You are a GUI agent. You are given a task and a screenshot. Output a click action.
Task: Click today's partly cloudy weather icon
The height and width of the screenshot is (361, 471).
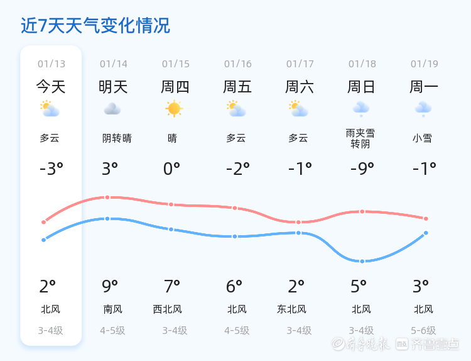[x=50, y=109]
